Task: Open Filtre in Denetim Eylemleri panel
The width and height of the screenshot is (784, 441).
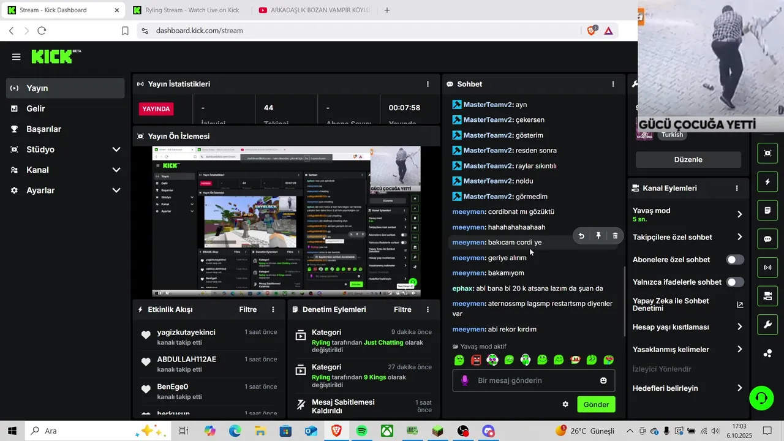Action: click(402, 309)
